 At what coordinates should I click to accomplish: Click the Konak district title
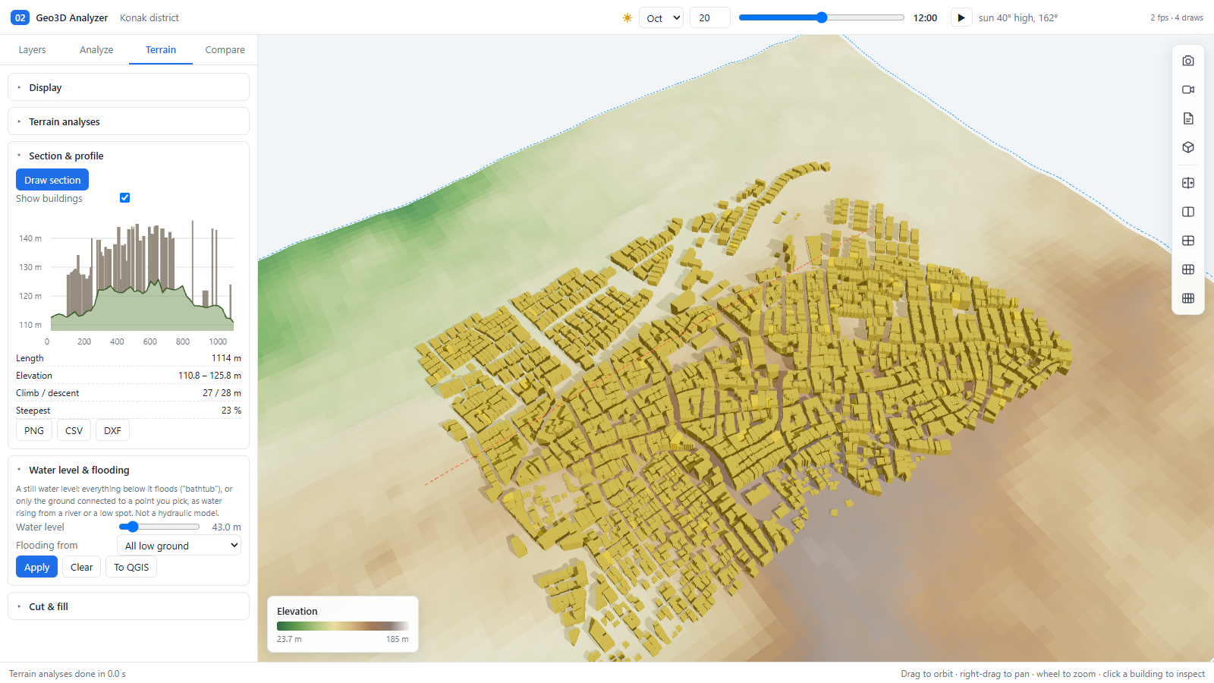149,17
